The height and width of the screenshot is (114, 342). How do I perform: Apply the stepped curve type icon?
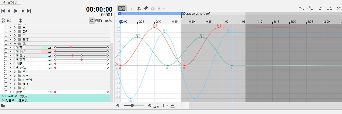(x=321, y=8)
